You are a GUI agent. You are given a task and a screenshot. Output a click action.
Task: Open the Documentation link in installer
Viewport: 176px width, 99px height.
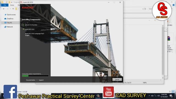31,80
